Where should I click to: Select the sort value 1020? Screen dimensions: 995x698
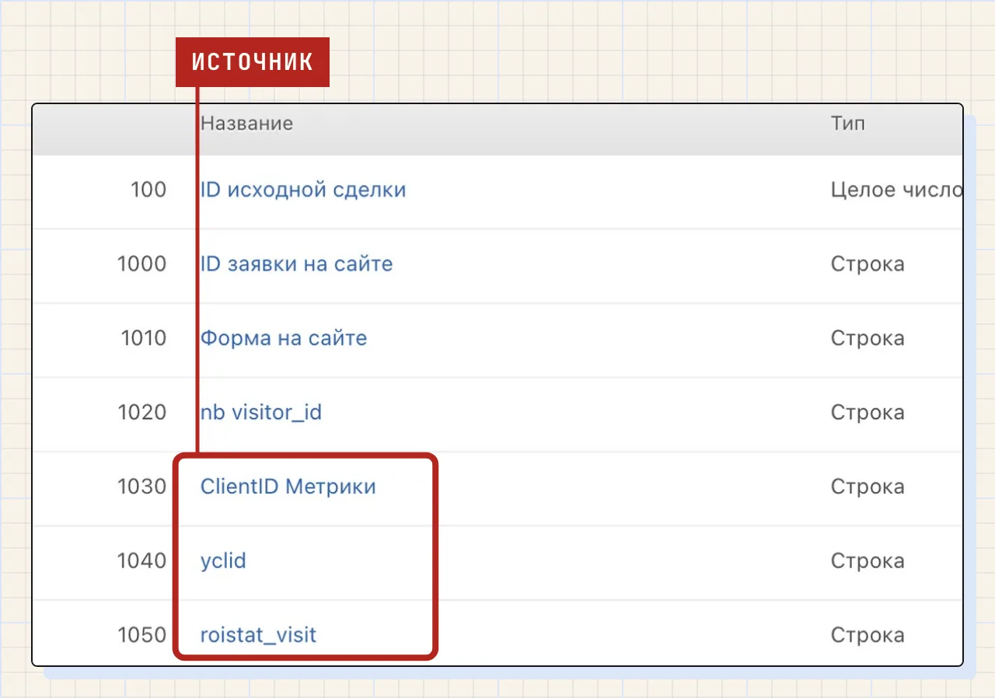(x=142, y=413)
